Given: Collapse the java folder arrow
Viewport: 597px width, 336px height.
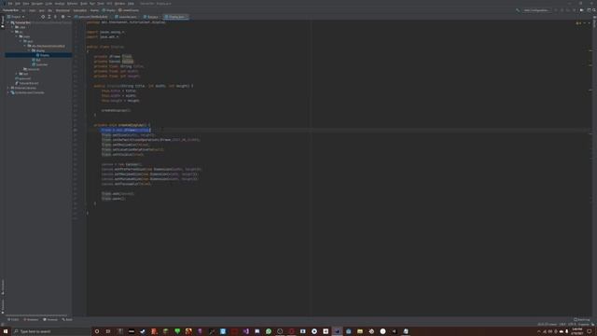Looking at the screenshot, I should pyautogui.click(x=21, y=41).
